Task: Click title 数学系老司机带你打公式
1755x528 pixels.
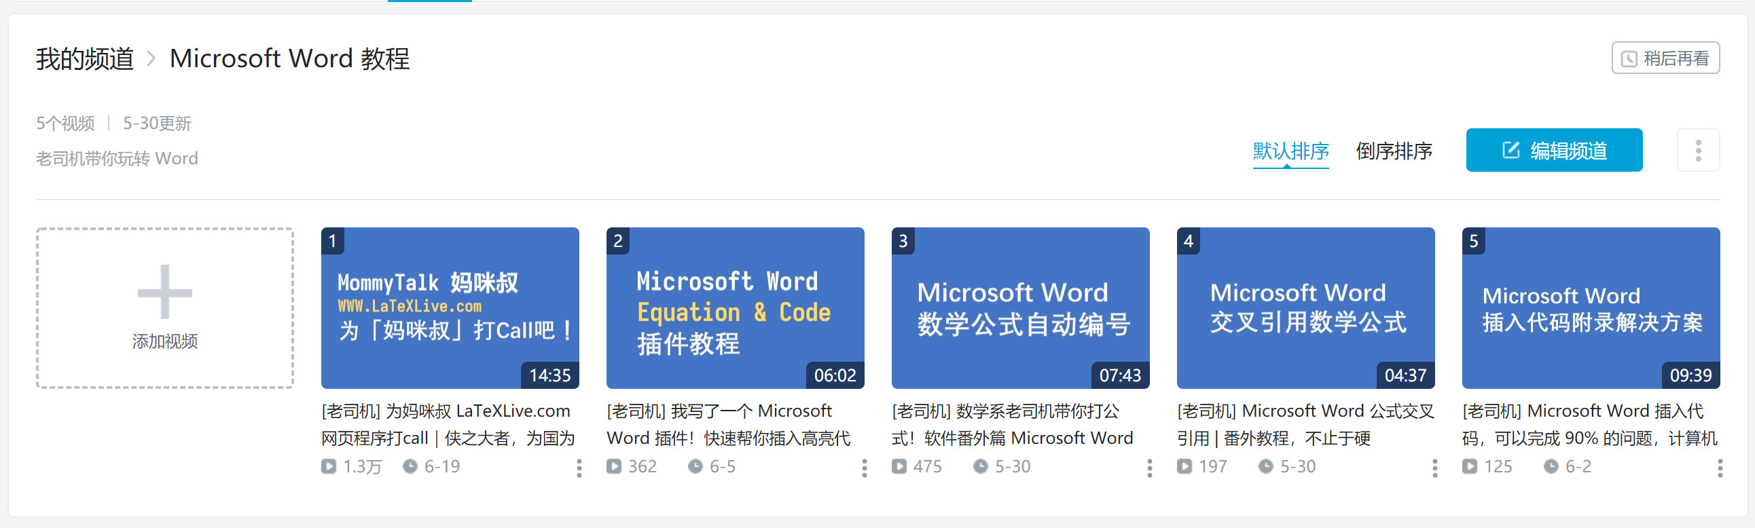Action: coord(1013,425)
